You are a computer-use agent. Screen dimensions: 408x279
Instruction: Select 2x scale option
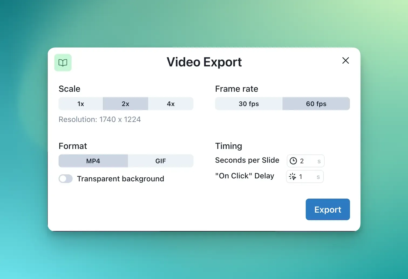pyautogui.click(x=125, y=104)
